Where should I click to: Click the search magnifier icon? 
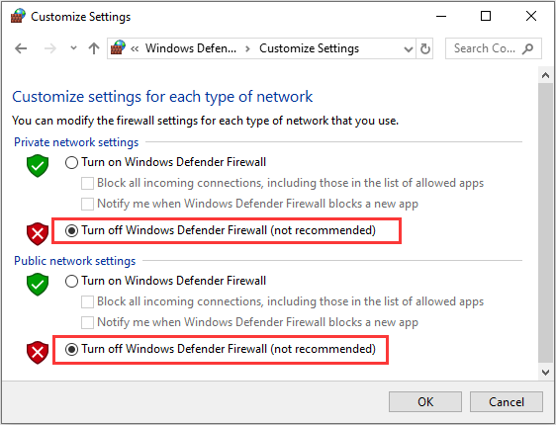click(x=527, y=48)
